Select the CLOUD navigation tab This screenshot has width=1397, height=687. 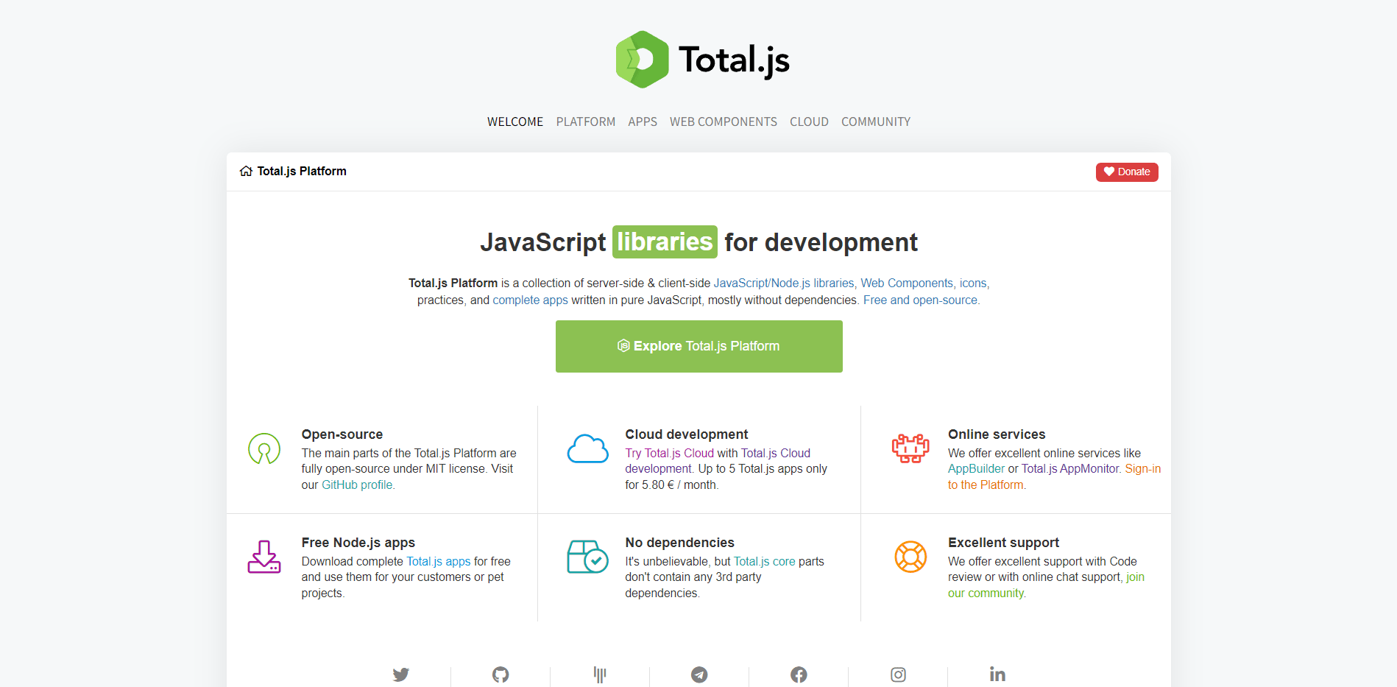click(x=808, y=121)
